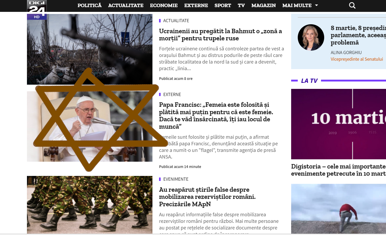Open the TV nav item
Viewport: 386px width, 235px height.
point(241,5)
